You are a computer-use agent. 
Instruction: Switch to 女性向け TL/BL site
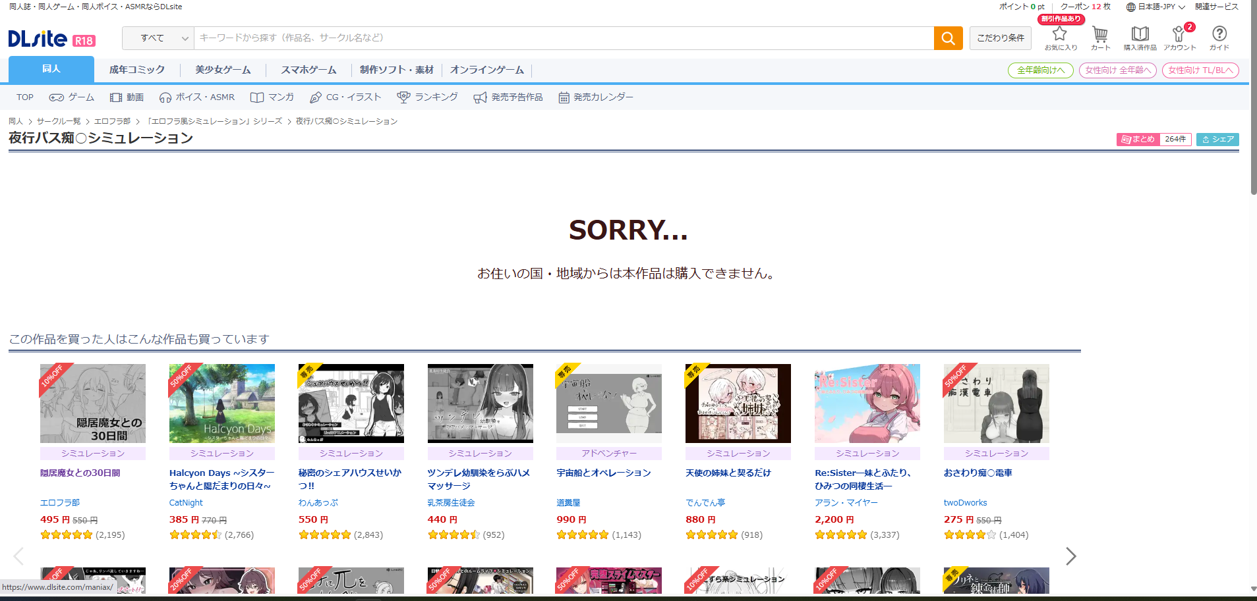coord(1200,70)
